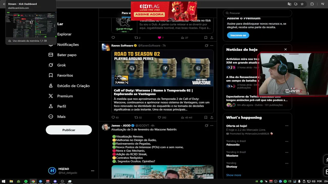The height and width of the screenshot is (184, 328).
Task: Open Spotify from the taskbar
Action: point(26,181)
